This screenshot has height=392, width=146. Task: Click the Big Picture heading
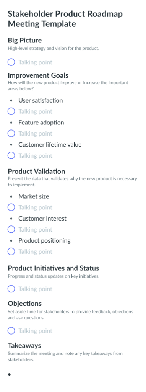coord(25,41)
